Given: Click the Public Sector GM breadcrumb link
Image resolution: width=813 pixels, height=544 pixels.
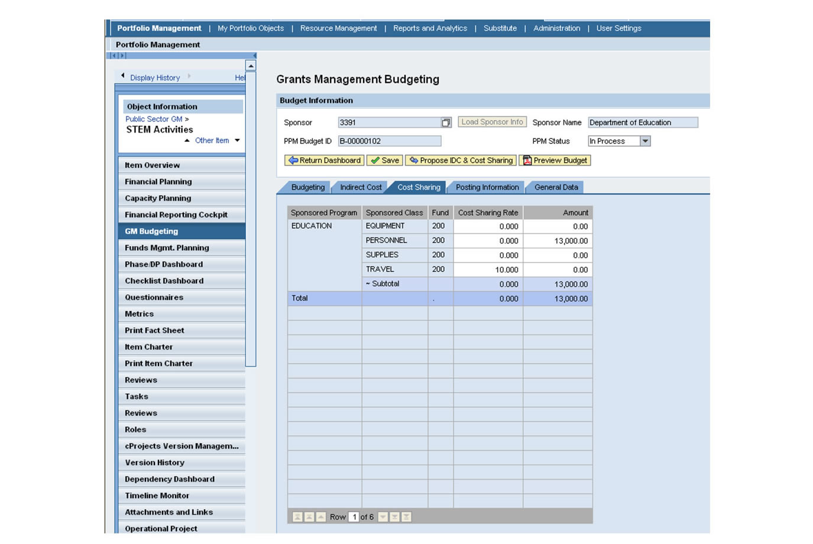Looking at the screenshot, I should click(154, 119).
